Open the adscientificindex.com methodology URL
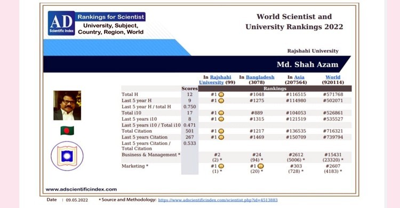Screen dimensions: 400x208 [x=218, y=200]
